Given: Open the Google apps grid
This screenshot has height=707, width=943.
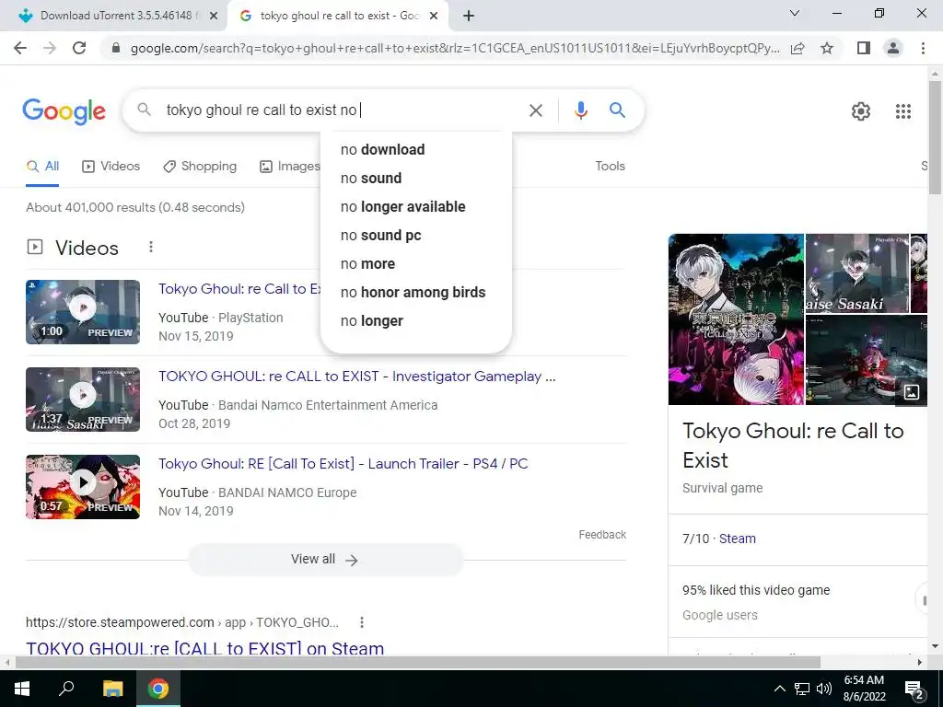Looking at the screenshot, I should 902,111.
